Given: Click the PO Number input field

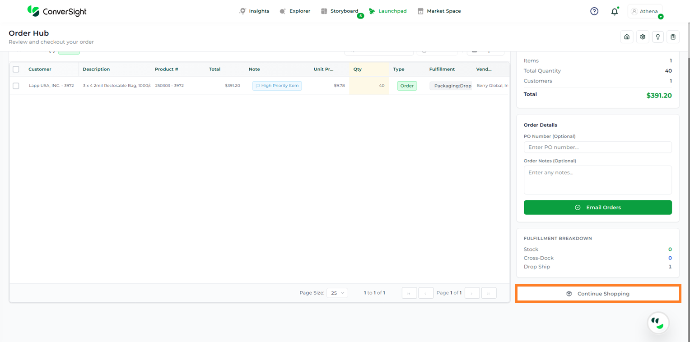Looking at the screenshot, I should 597,147.
